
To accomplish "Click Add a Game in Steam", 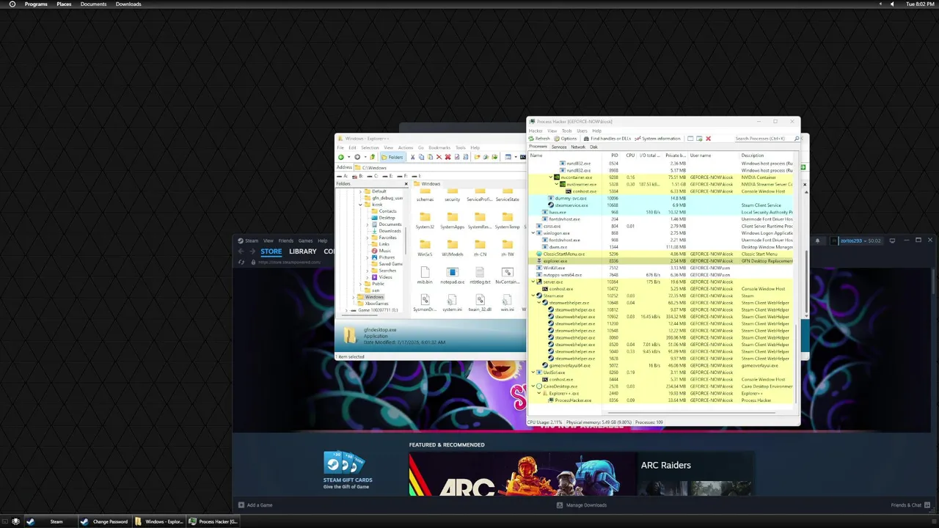I will point(255,505).
